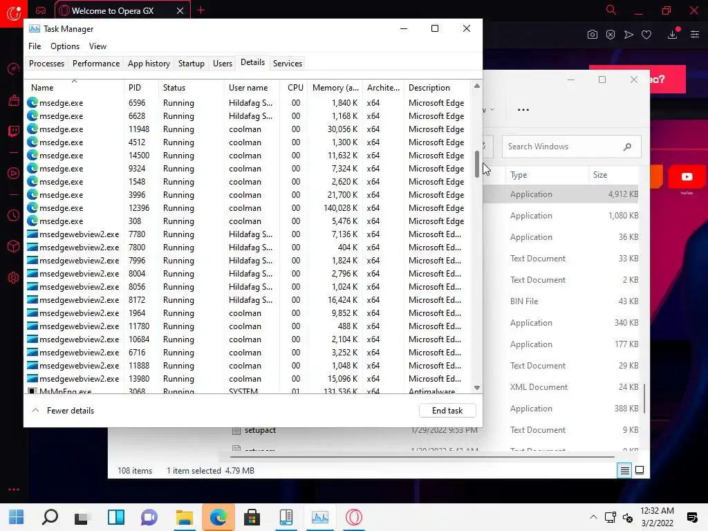Image resolution: width=708 pixels, height=531 pixels.
Task: Select the setupact file in Explorer
Action: point(260,430)
